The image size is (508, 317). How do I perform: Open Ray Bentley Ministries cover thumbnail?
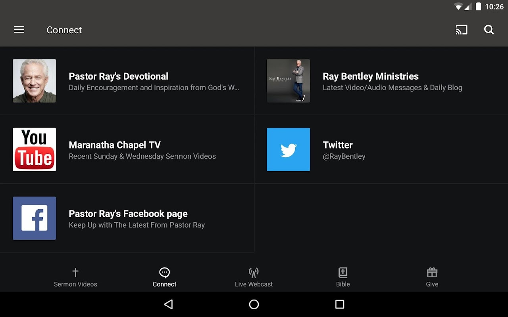[x=289, y=81]
